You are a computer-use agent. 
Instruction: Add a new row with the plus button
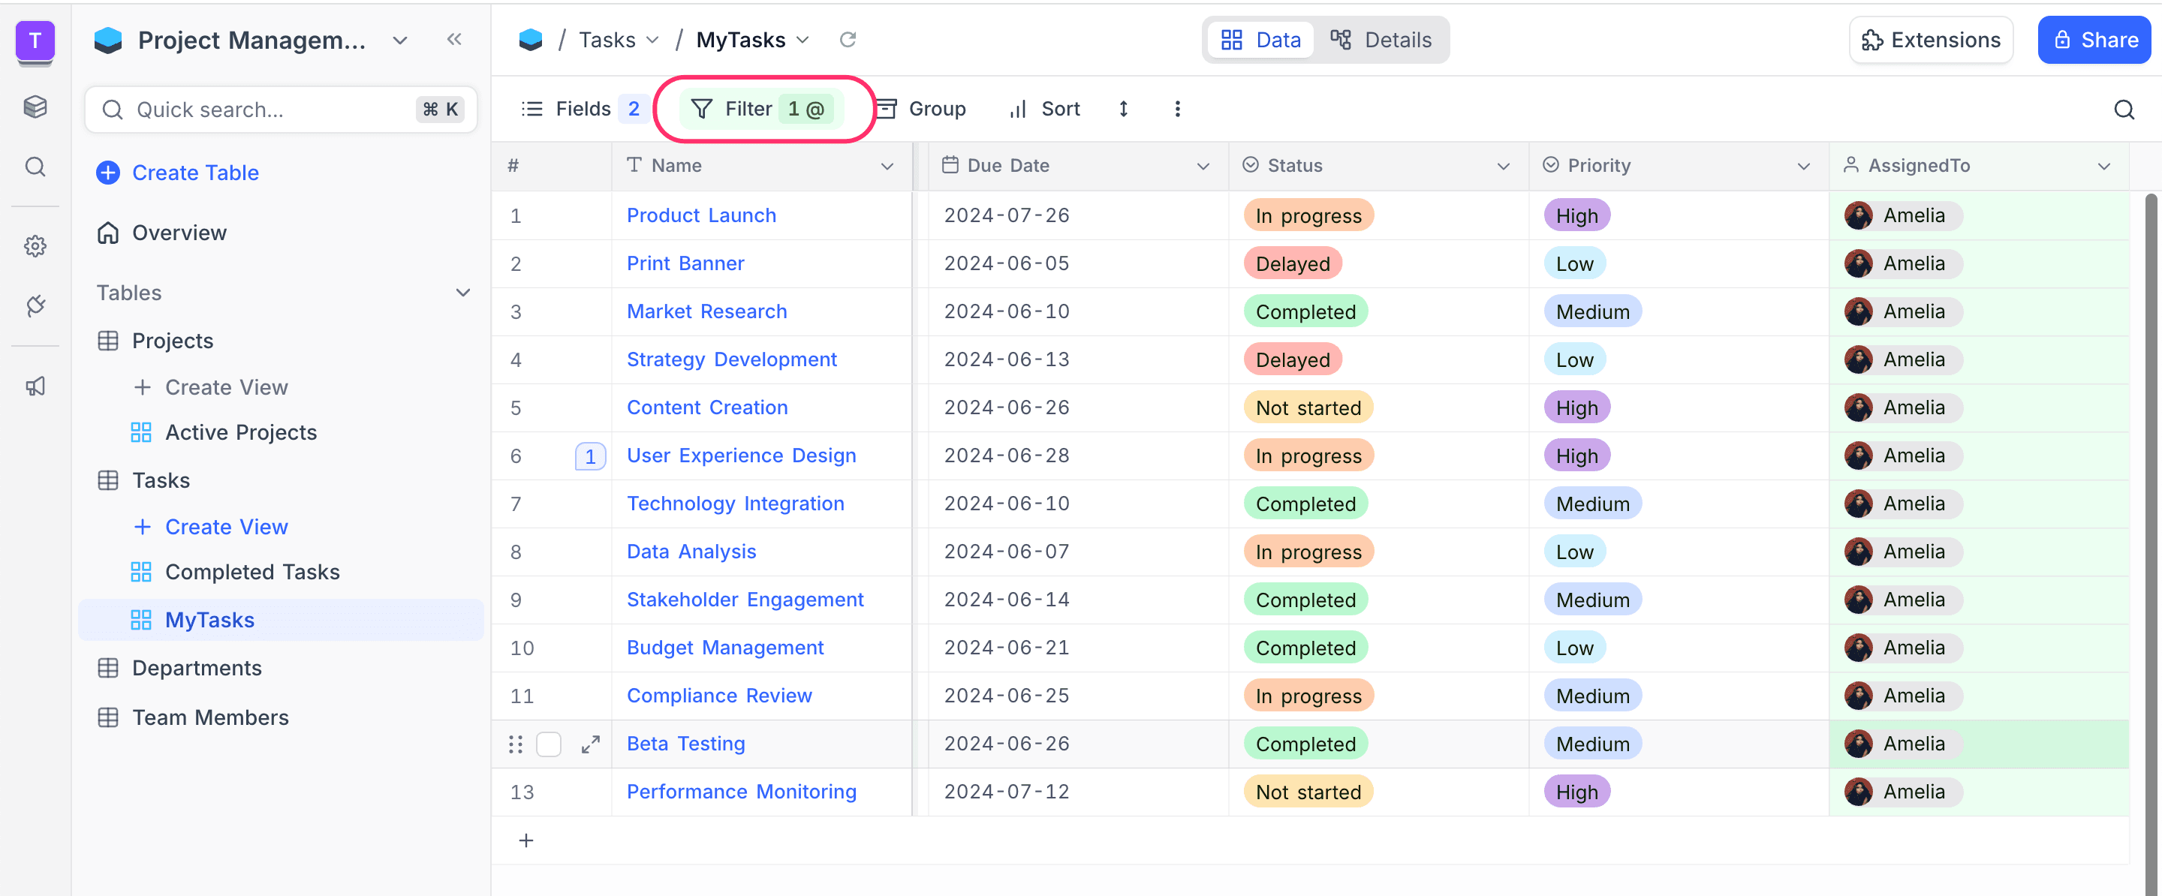click(x=526, y=840)
